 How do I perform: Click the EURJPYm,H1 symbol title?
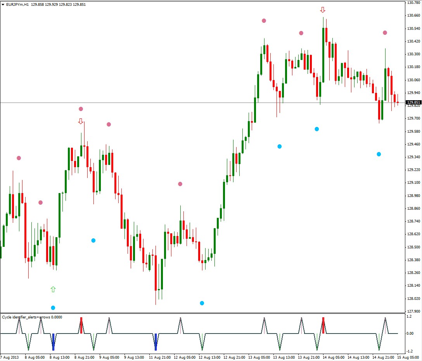coord(17,5)
